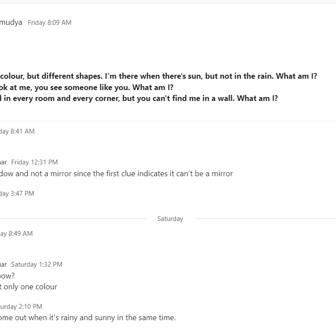Viewport: 336px width, 328px height.
Task: Click the 3:47 PM message timestamp
Action: tap(17, 193)
